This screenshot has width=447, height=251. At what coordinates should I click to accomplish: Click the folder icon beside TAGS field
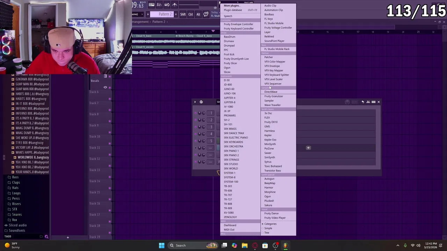pos(41,237)
